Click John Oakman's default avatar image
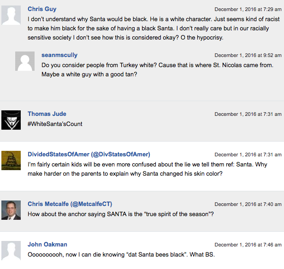This screenshot has height=269, width=284. click(11, 251)
